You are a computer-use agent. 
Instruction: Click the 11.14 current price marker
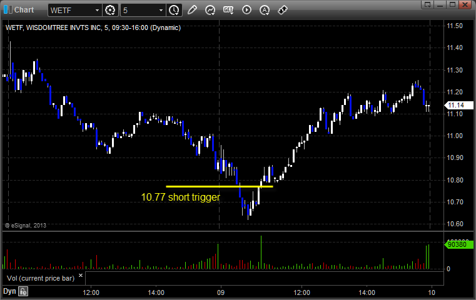(458, 105)
